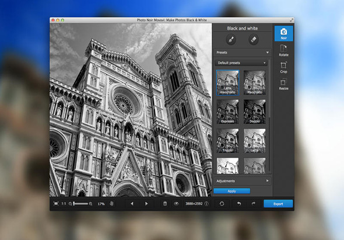The width and height of the screenshot is (344, 240).
Task: Choose the Tripplo preset thumbnail
Action: pos(228,141)
